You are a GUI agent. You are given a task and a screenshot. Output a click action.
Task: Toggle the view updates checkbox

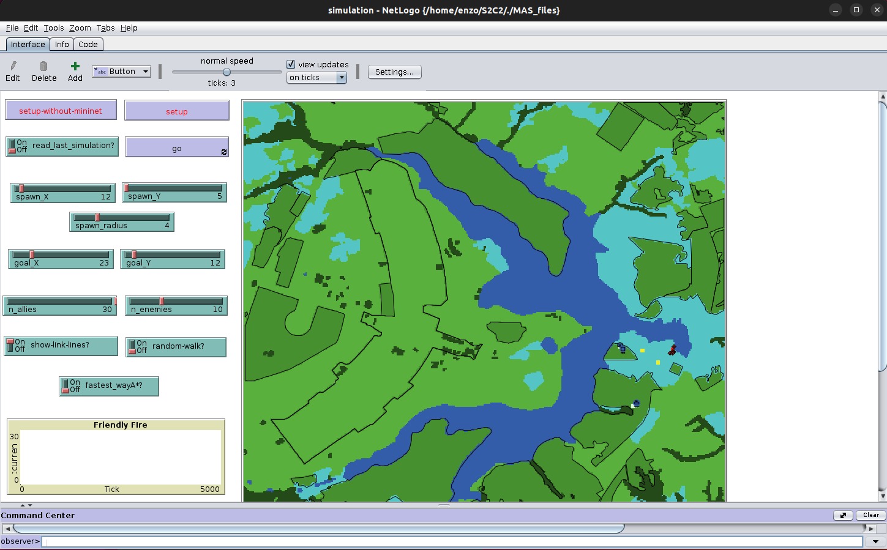[291, 64]
